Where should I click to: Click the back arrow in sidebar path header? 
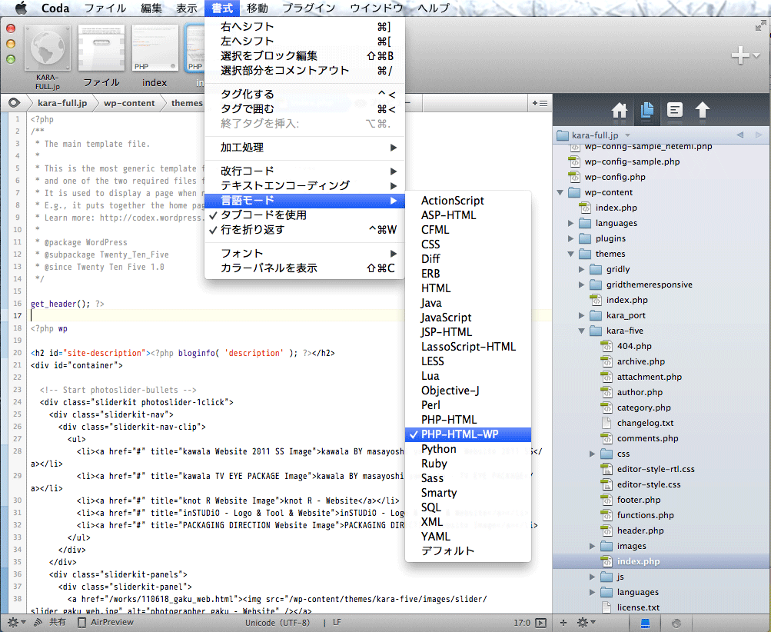click(740, 135)
